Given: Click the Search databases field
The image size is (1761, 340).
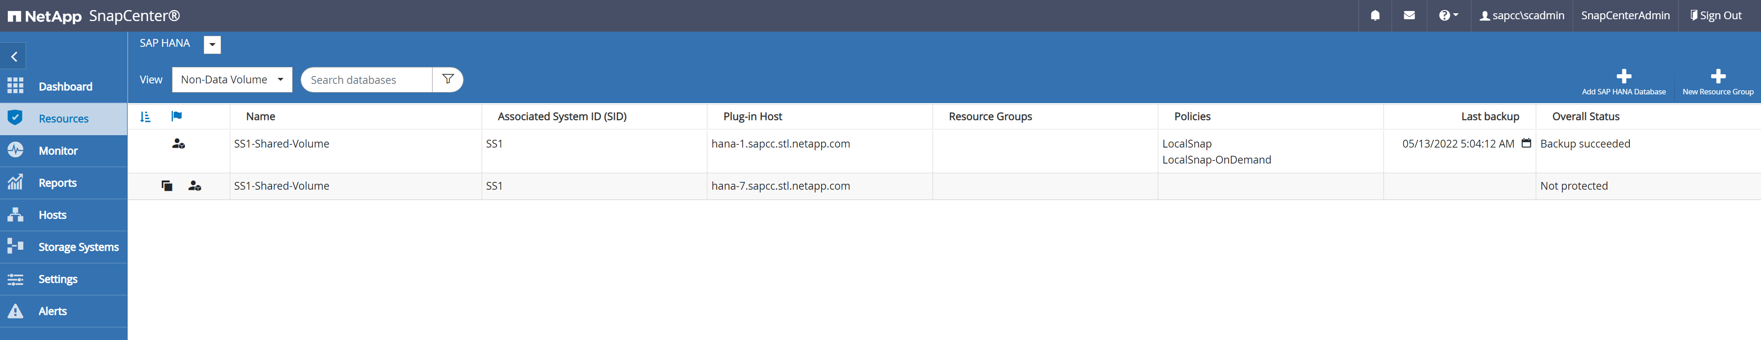Looking at the screenshot, I should (x=367, y=80).
